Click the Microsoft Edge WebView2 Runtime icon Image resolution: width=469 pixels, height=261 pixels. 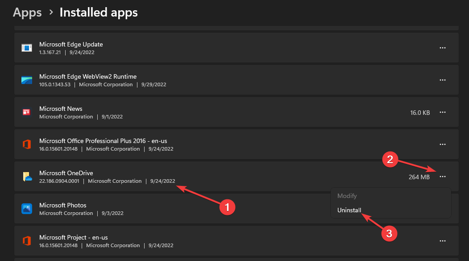(27, 80)
